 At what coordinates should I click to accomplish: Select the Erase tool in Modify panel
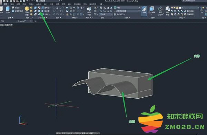pos(67,14)
